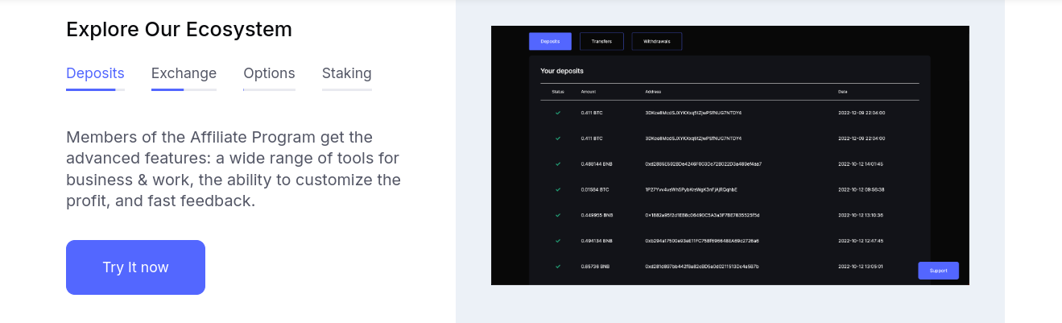The width and height of the screenshot is (1062, 323).
Task: Select the checkmark next to 0.448955 BNB
Action: coord(558,215)
